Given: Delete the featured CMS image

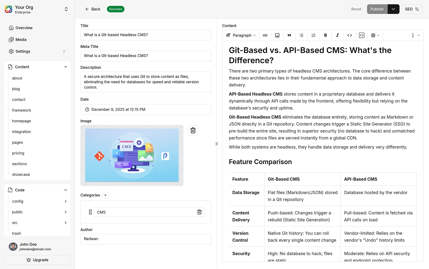Looking at the screenshot, I should click(x=193, y=130).
